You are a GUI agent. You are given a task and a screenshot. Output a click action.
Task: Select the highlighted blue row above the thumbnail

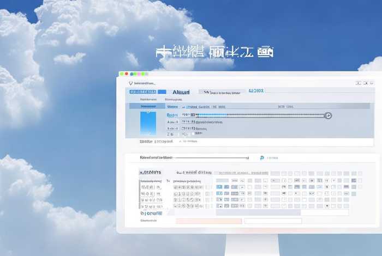tap(147, 106)
